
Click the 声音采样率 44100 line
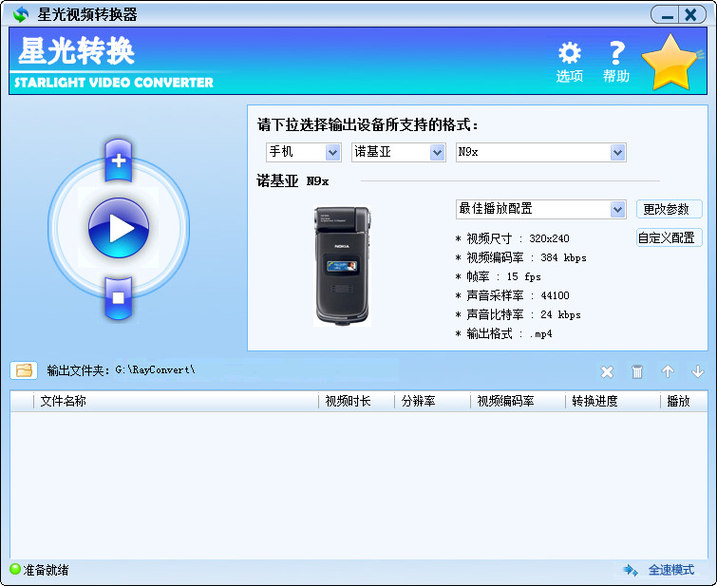[x=513, y=295]
